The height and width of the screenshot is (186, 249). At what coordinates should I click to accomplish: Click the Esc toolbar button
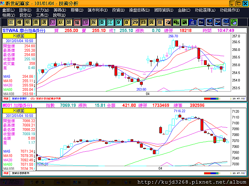[x=201, y=22]
